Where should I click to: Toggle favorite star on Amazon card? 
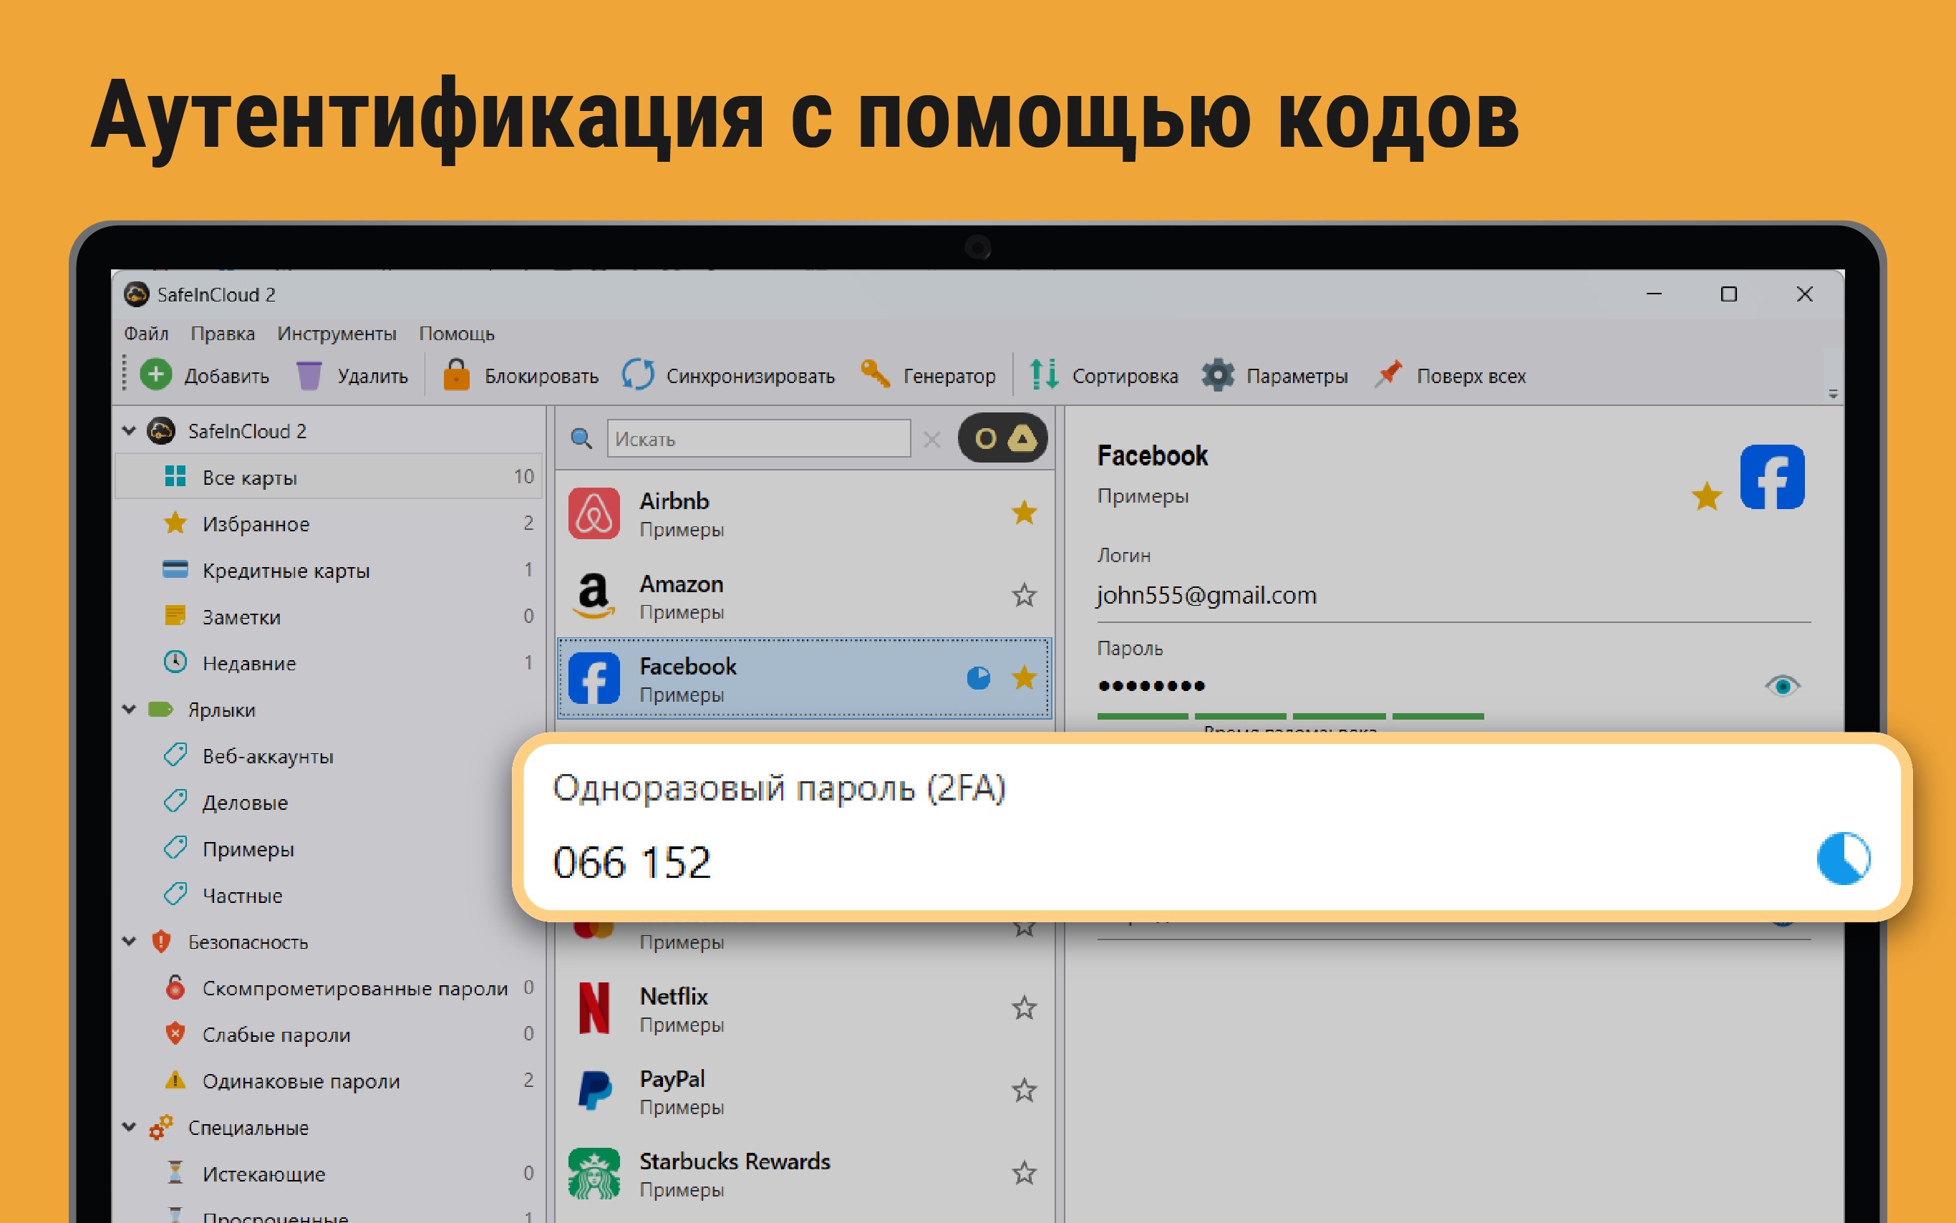(1024, 595)
